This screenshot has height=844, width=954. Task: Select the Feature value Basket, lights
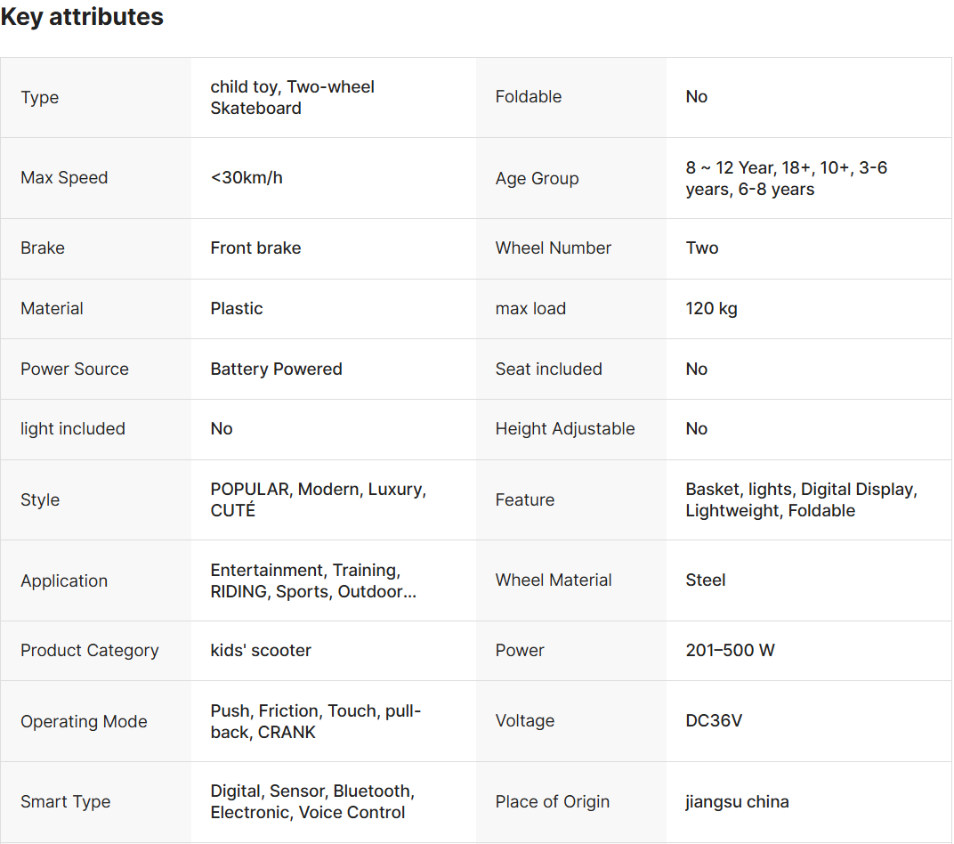pos(801,500)
